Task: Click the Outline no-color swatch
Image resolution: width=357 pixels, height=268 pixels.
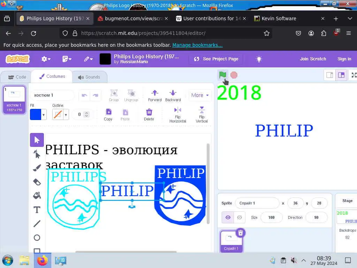Action: [58, 114]
